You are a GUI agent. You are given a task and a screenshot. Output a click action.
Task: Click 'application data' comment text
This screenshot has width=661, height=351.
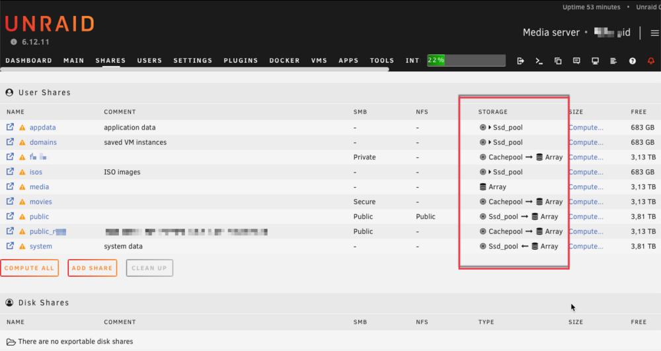(x=130, y=128)
